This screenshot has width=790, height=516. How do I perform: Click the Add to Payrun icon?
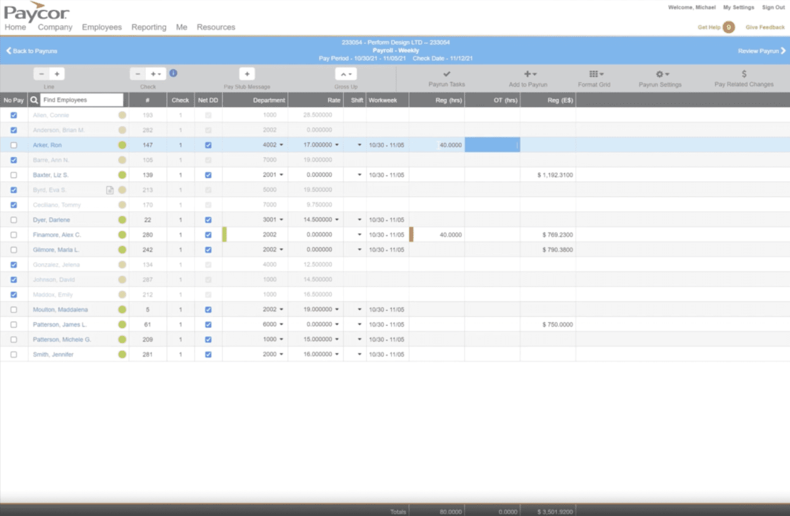[528, 74]
